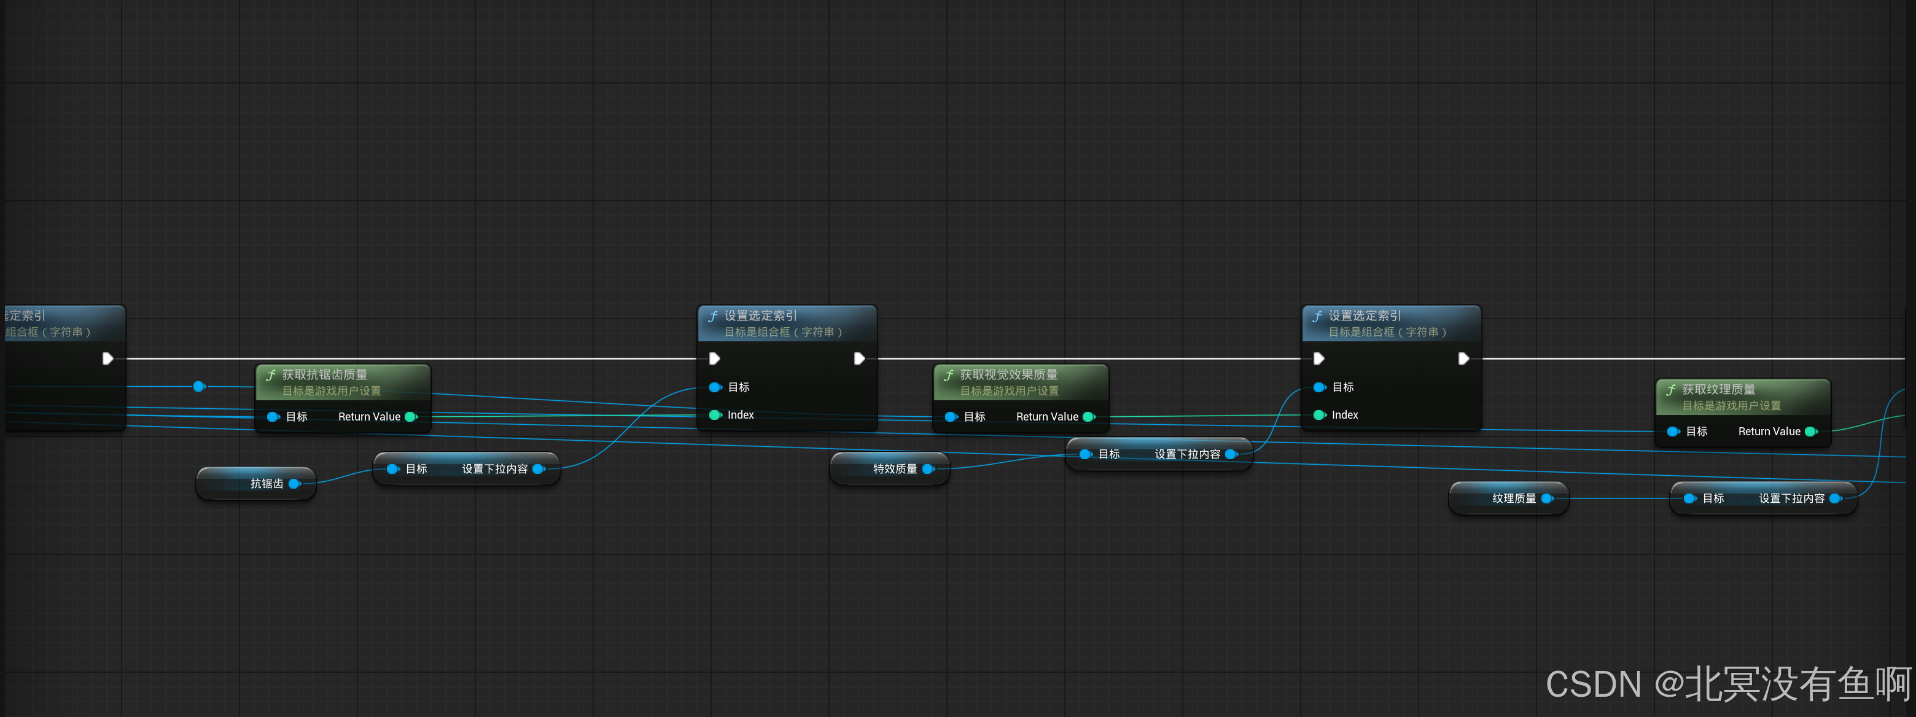Screen dimensions: 1916x717
Task: Click the 抗锯齿 variable output pin
Action: [294, 484]
